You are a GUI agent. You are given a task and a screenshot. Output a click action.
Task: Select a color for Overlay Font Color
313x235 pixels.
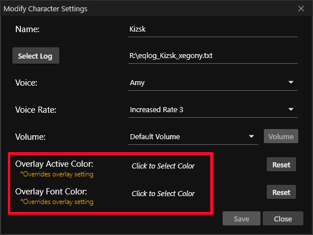(163, 193)
